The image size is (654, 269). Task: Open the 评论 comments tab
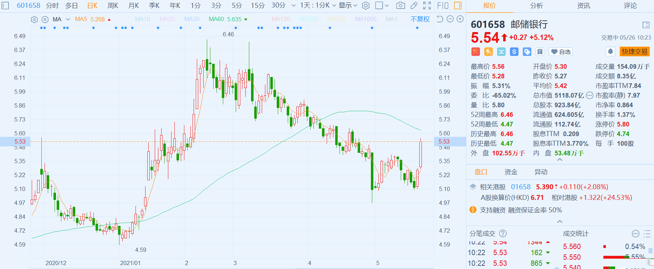coord(630,6)
